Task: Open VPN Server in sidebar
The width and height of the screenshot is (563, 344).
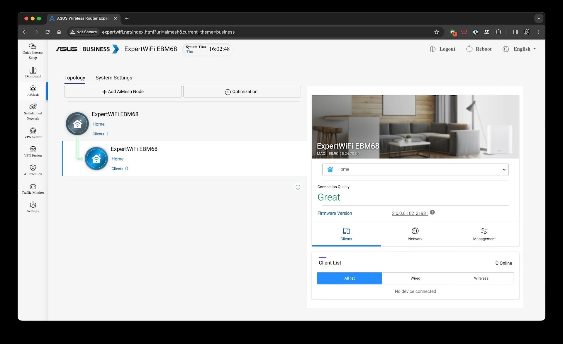Action: tap(33, 133)
